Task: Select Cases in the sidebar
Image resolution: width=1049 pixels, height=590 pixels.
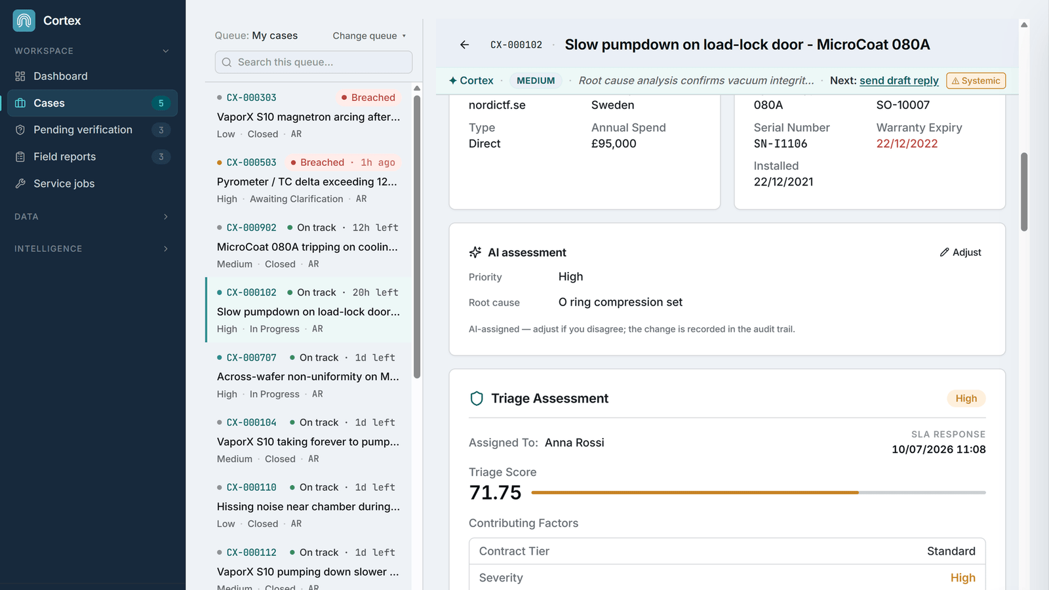Action: point(92,103)
